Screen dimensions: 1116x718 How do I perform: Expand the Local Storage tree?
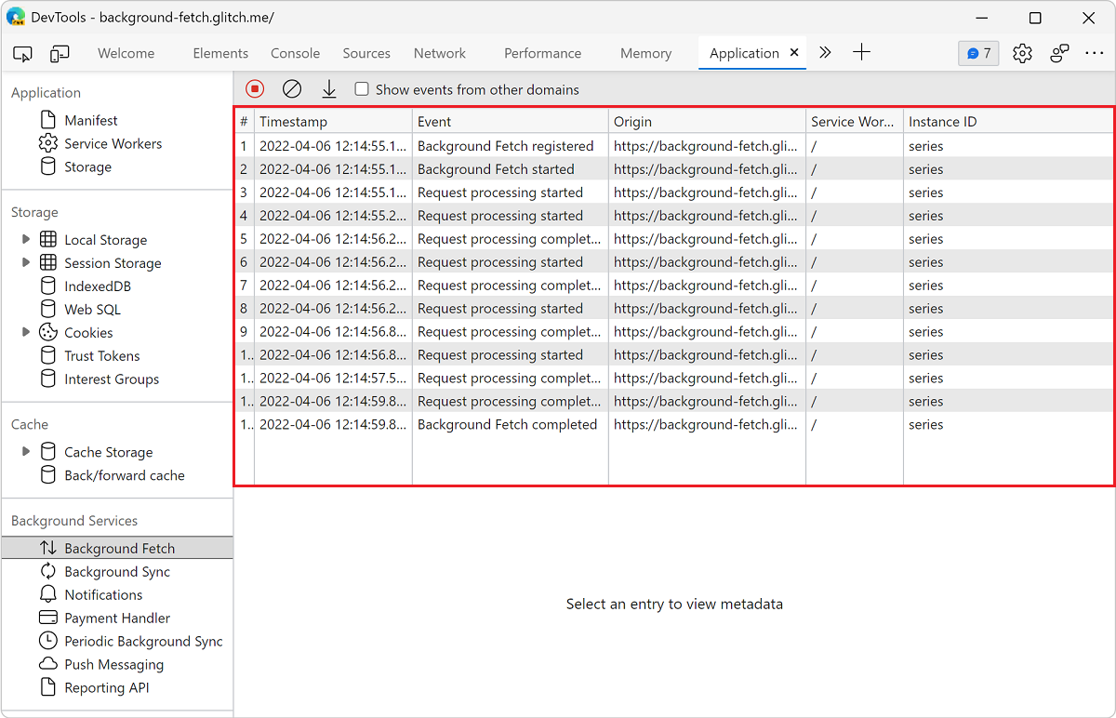click(26, 239)
